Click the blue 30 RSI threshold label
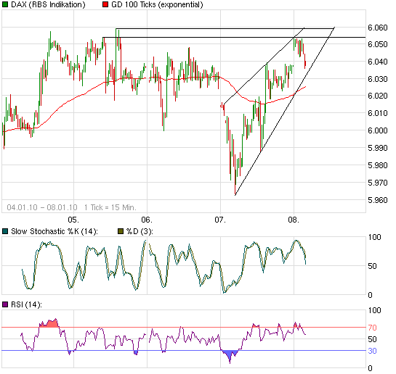 point(372,351)
